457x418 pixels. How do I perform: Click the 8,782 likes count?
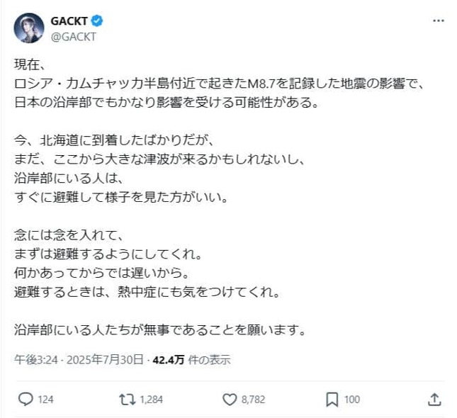(x=253, y=400)
